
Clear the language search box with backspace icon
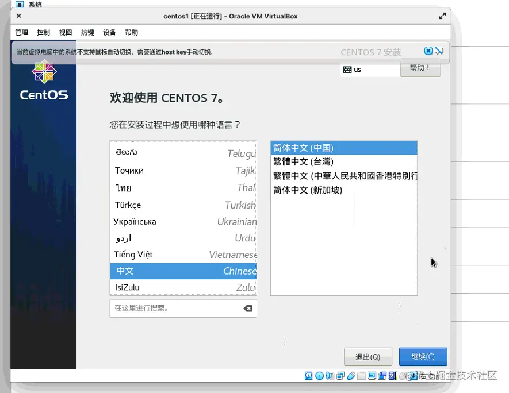click(x=248, y=309)
